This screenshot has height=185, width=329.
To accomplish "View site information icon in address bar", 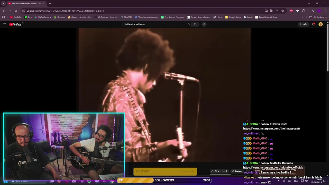I will (x=23, y=11).
